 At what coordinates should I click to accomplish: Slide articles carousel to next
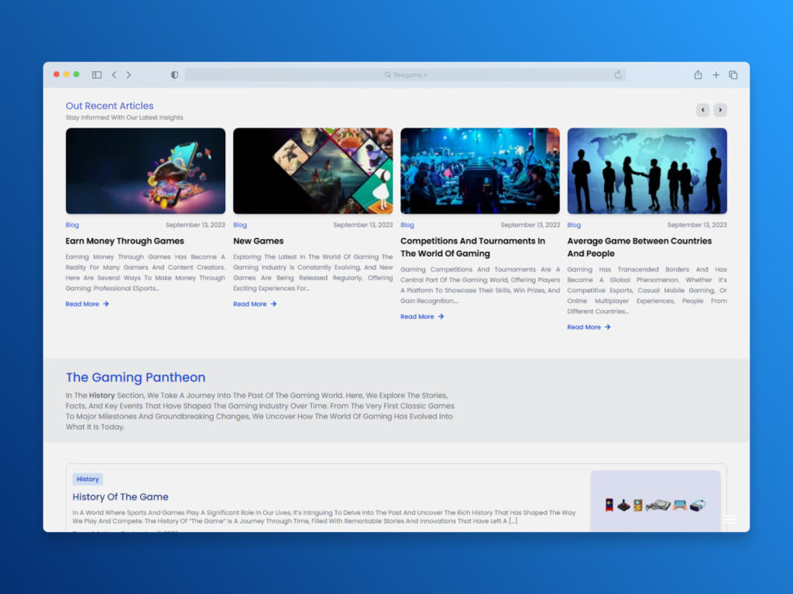[x=720, y=110]
